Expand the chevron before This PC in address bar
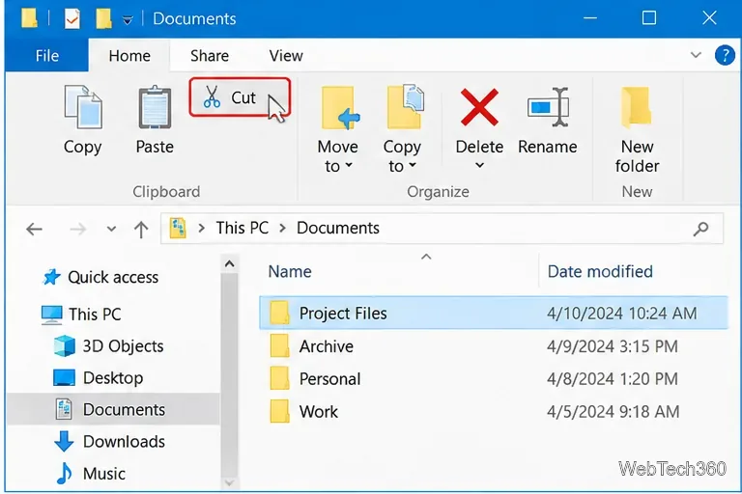Viewport: 742px width, 494px height. click(x=202, y=228)
